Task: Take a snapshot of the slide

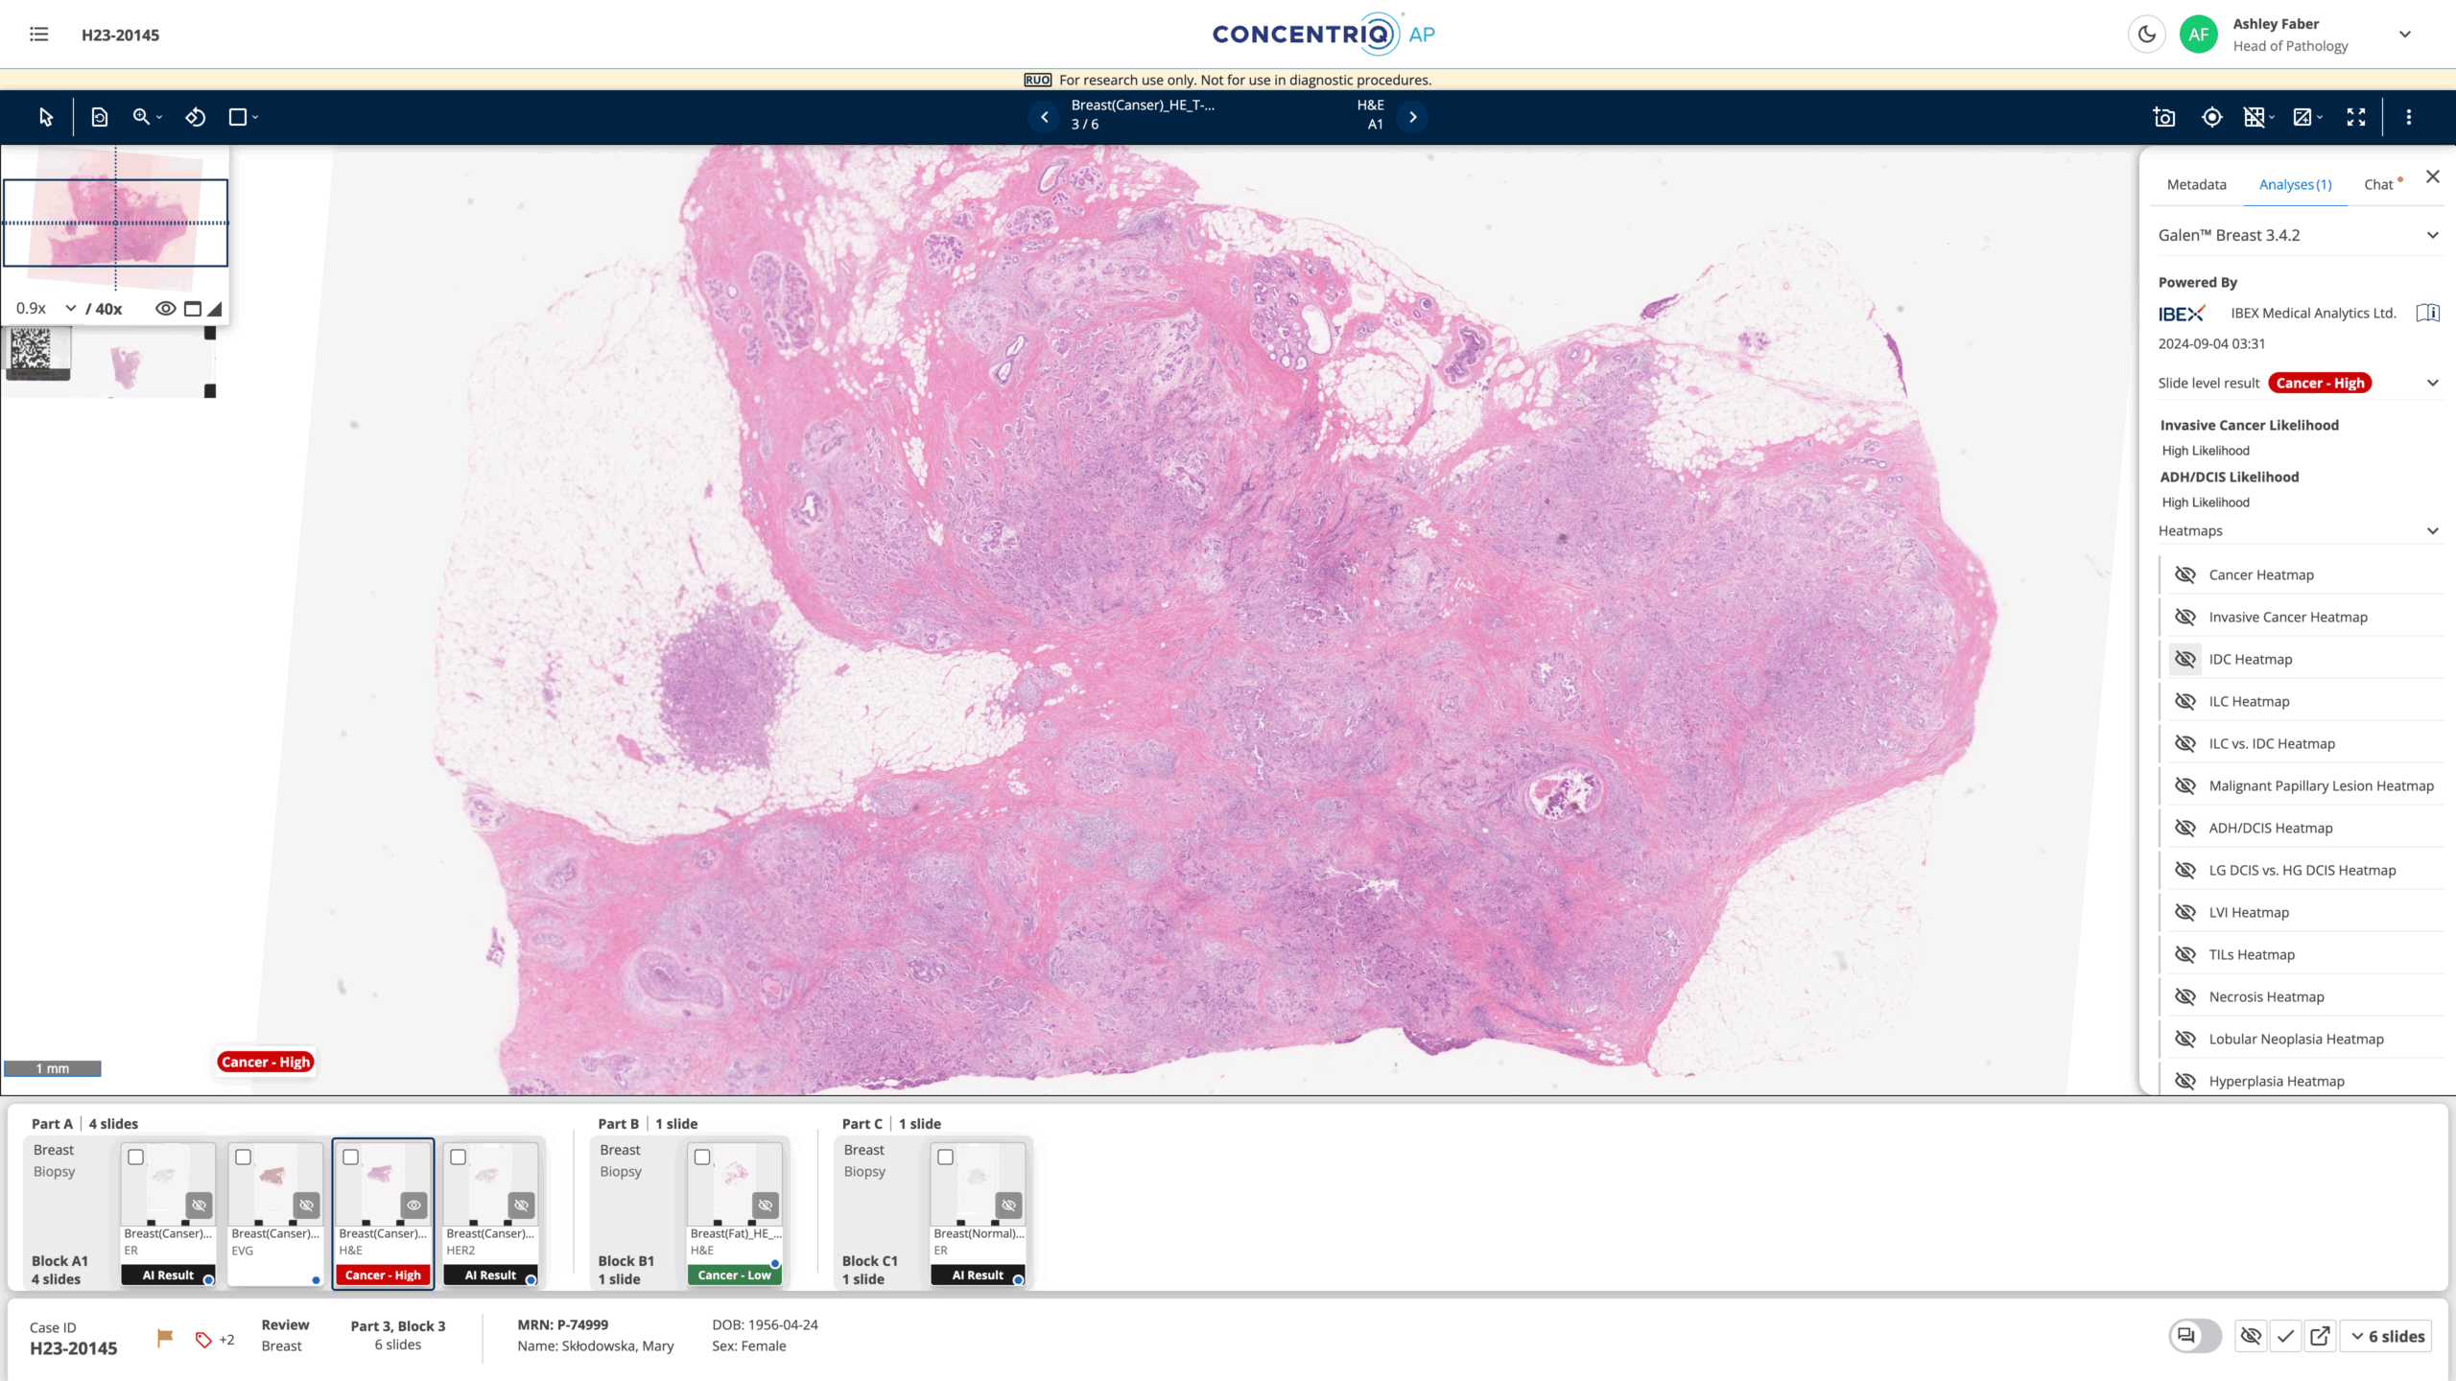Action: coord(2164,116)
